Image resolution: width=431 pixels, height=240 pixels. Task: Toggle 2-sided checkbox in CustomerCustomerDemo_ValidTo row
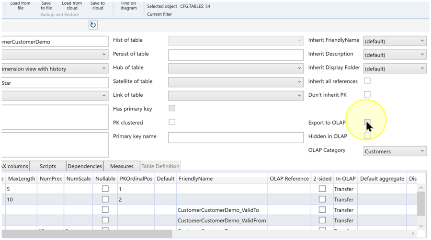[322, 210]
